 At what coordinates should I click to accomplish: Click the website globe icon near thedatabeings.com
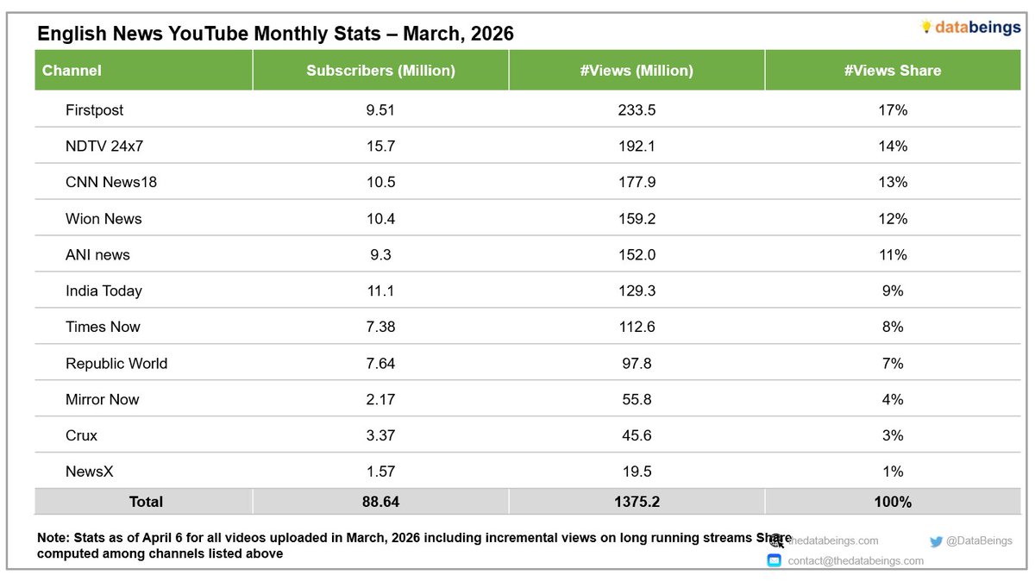[x=776, y=541]
